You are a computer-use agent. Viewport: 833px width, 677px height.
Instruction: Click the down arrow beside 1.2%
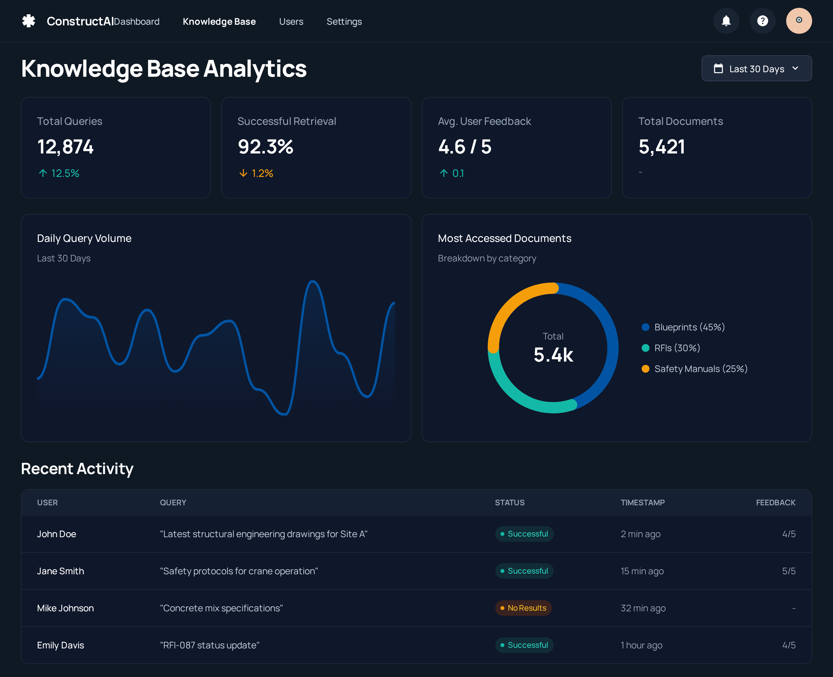click(243, 173)
